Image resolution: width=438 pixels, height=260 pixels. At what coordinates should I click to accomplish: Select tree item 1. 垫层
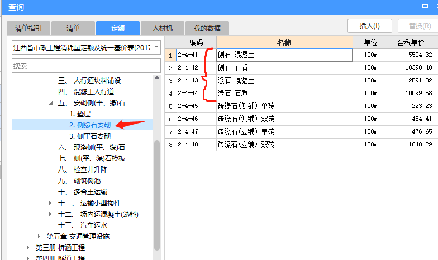[x=80, y=114]
